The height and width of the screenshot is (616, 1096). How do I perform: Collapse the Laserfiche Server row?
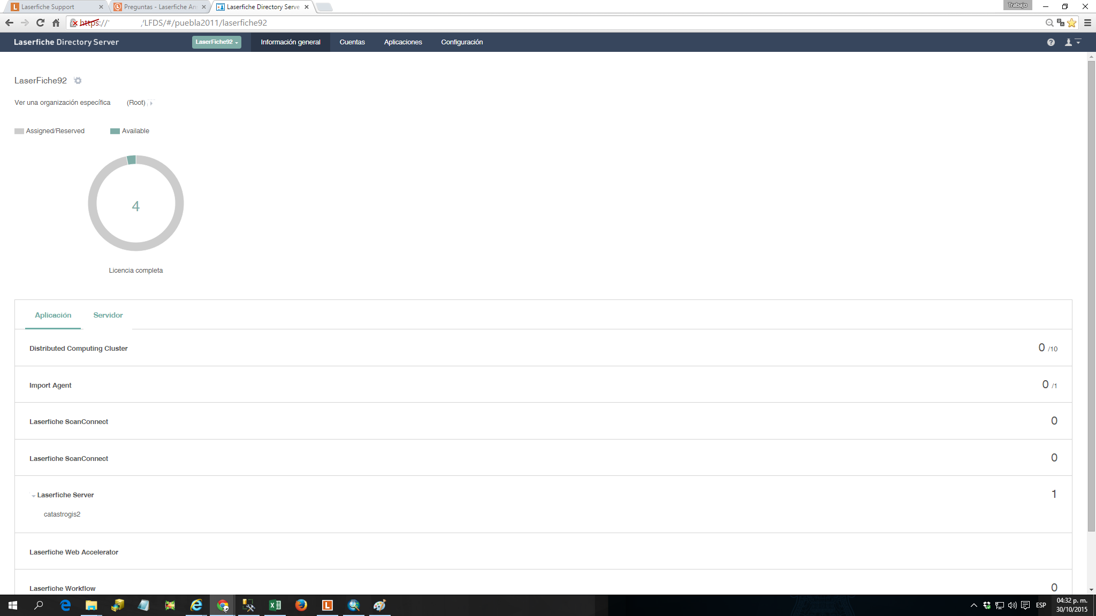pyautogui.click(x=33, y=496)
